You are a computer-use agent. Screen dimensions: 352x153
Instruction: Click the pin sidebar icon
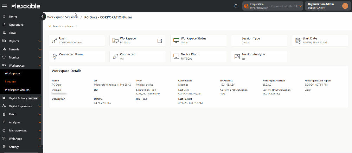click(x=42, y=17)
